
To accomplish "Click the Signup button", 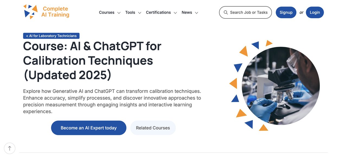I will point(286,12).
